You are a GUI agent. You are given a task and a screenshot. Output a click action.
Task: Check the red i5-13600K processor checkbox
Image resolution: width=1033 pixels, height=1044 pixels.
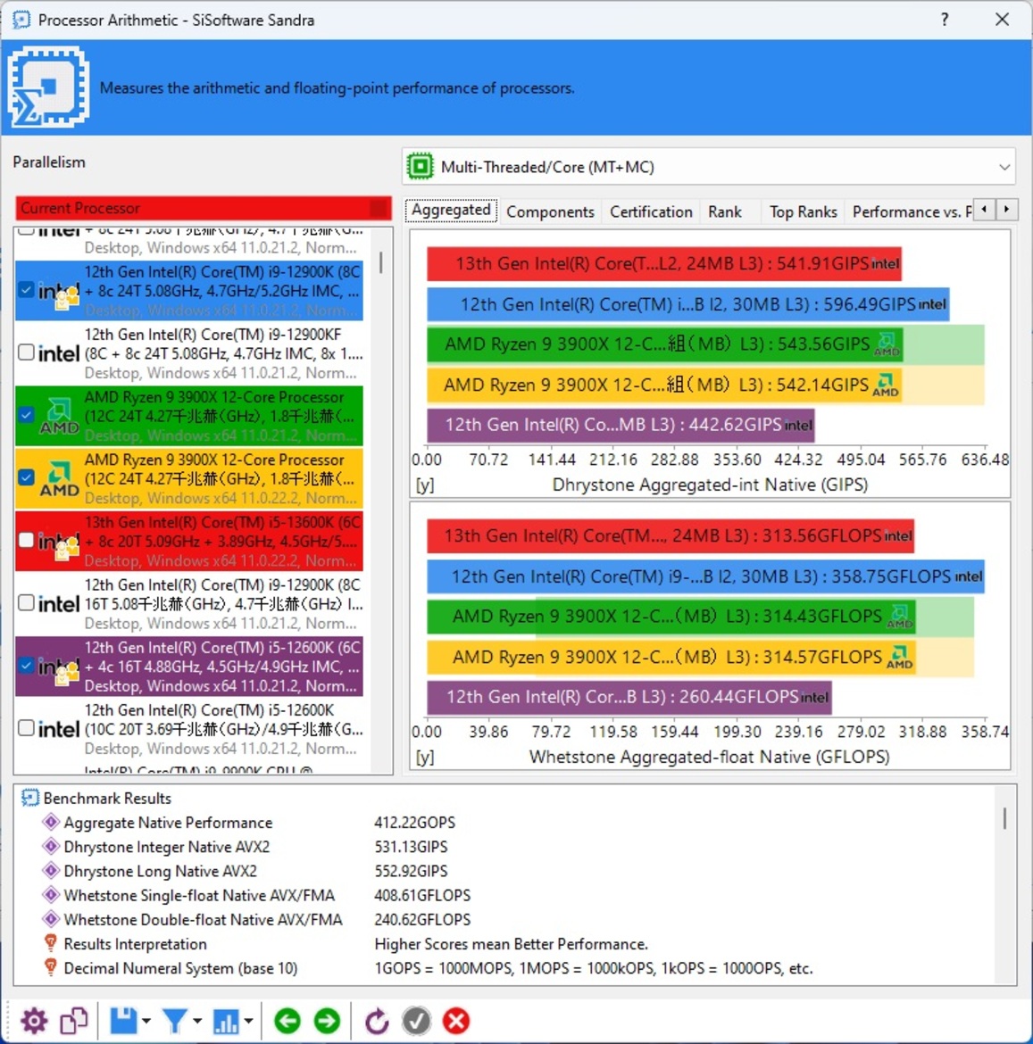[26, 540]
